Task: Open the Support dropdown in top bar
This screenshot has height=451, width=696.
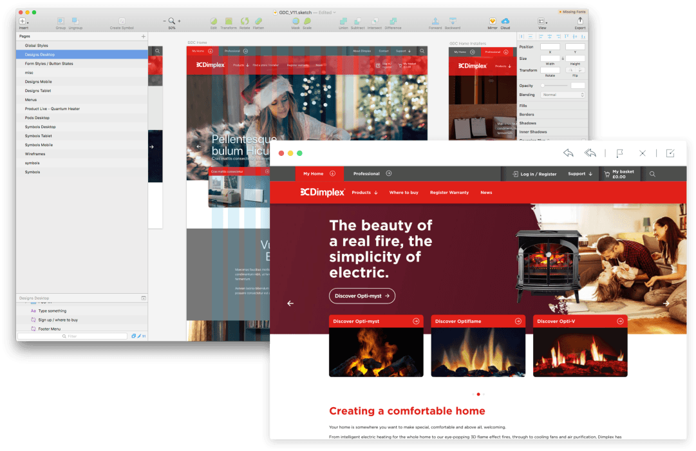Action: [x=580, y=174]
